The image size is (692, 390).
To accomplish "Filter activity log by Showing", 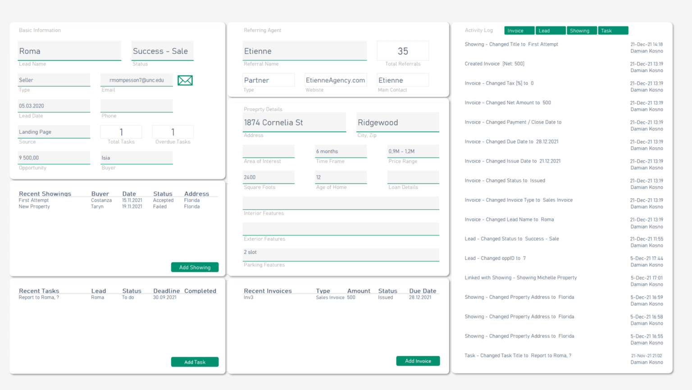I will point(582,30).
